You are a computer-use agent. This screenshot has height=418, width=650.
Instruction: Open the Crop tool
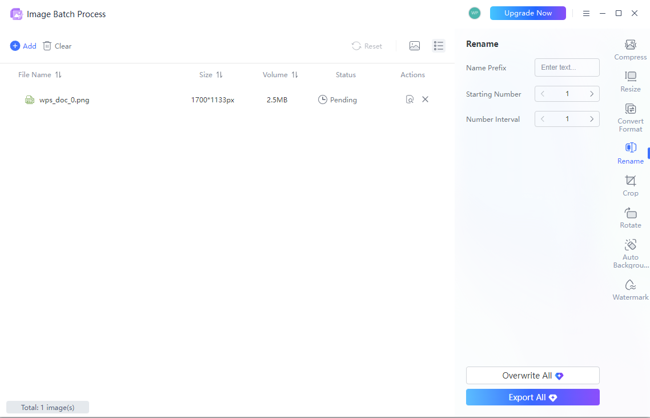pos(630,185)
